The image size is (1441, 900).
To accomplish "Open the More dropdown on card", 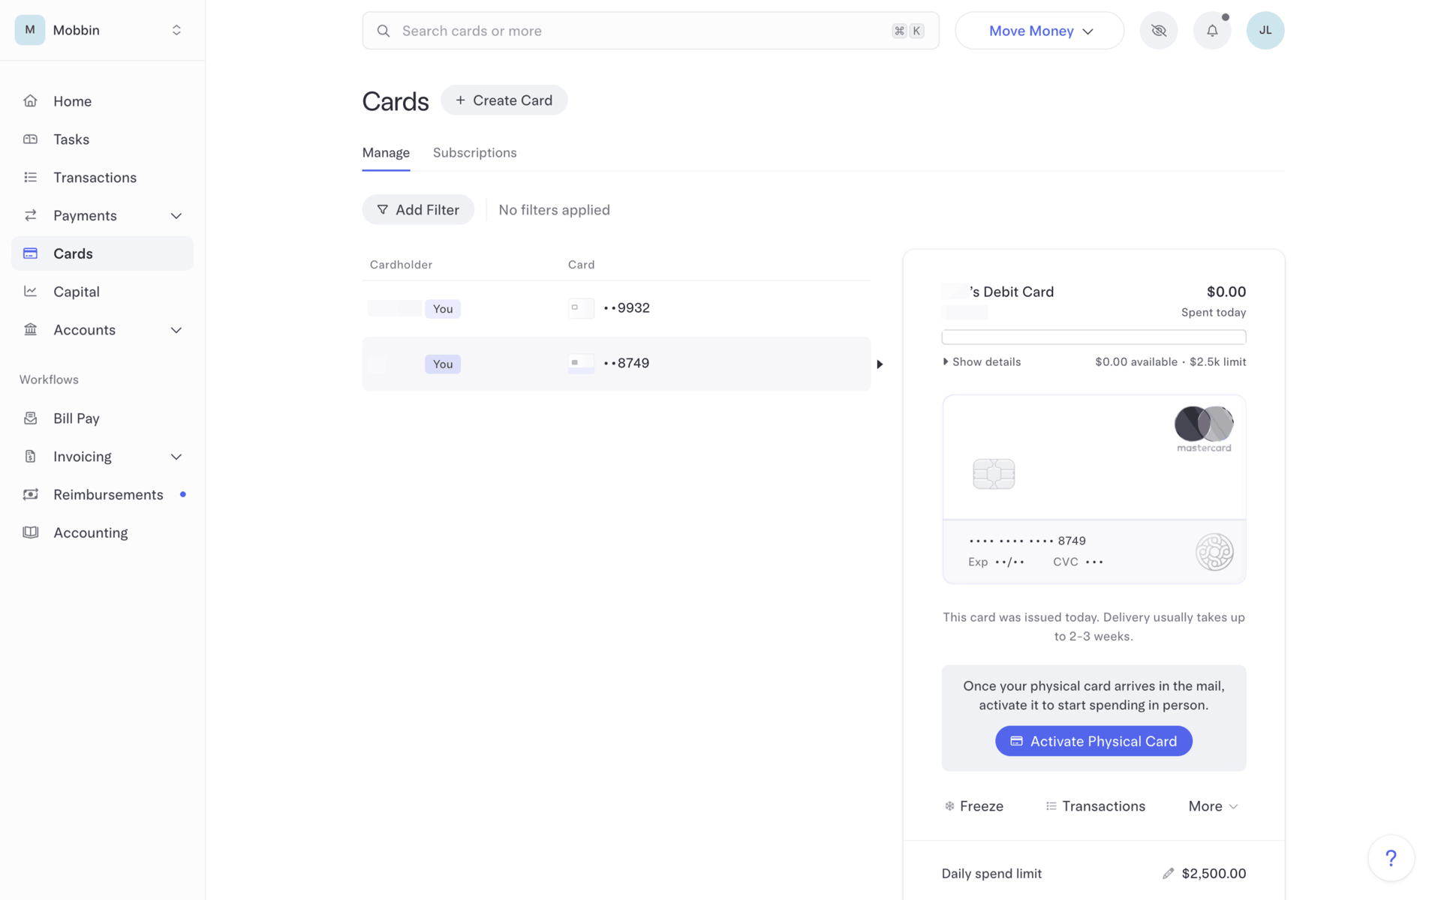I will click(x=1213, y=806).
